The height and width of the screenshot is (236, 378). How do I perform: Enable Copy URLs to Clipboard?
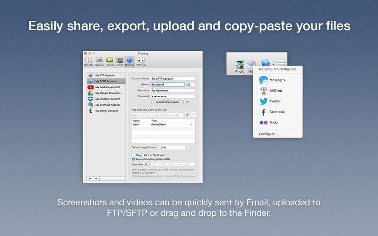pos(133,155)
